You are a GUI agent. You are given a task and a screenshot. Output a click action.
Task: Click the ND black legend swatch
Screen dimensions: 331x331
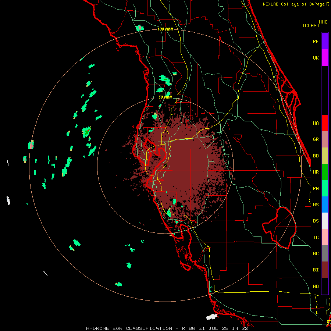(x=325, y=286)
